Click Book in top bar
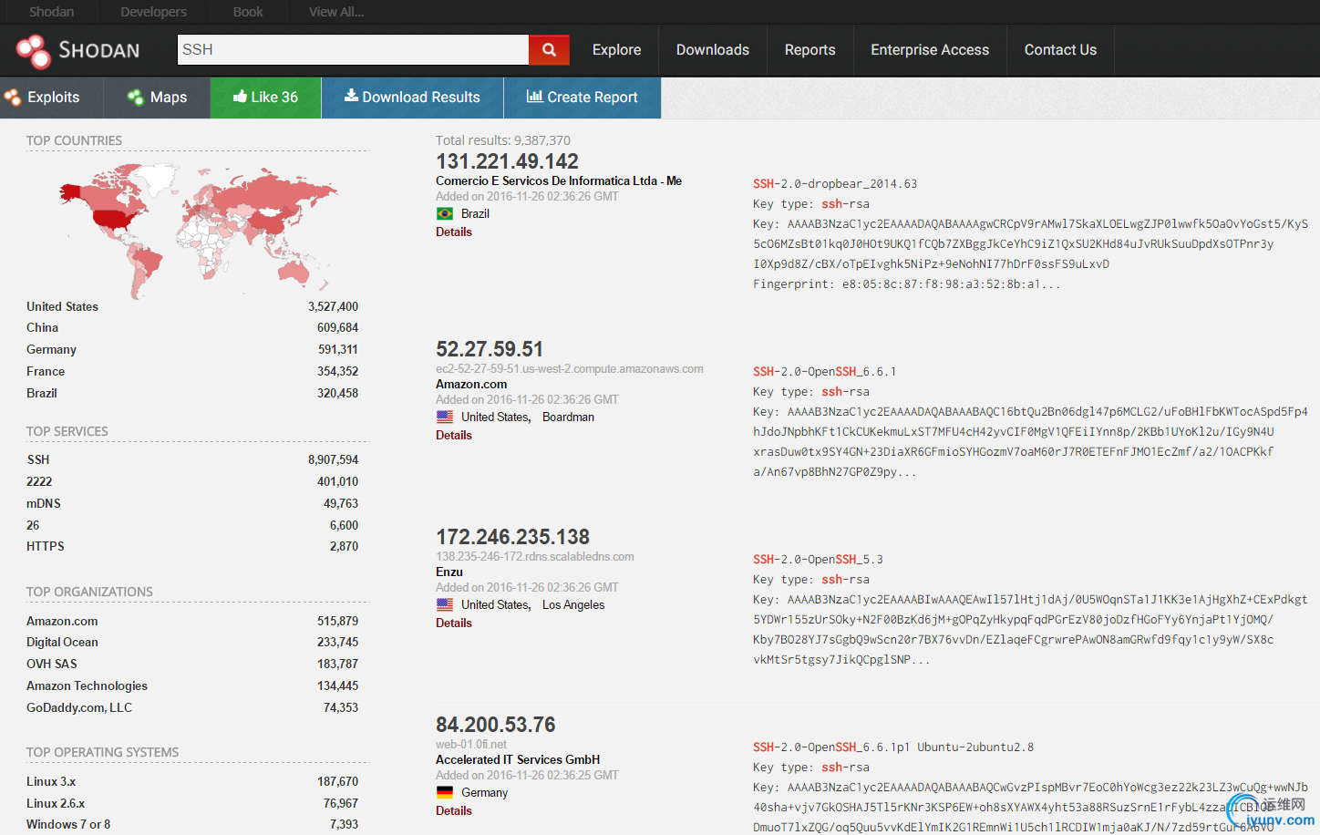Image resolution: width=1320 pixels, height=835 pixels. point(248,12)
